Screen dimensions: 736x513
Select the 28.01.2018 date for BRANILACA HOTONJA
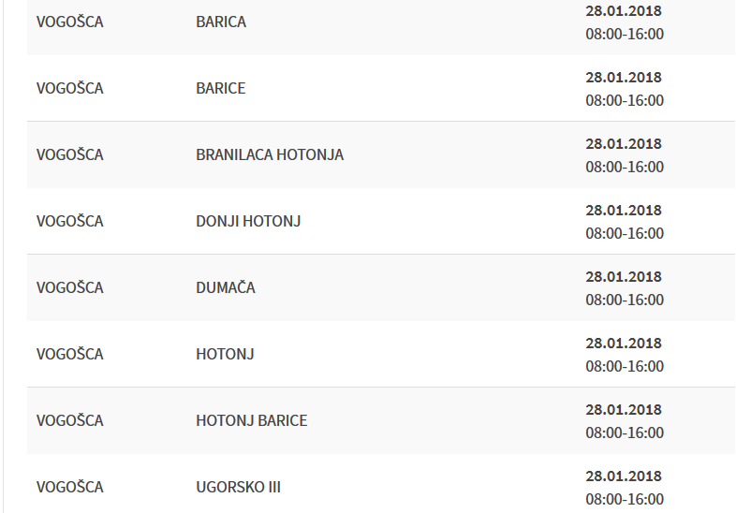coord(624,143)
